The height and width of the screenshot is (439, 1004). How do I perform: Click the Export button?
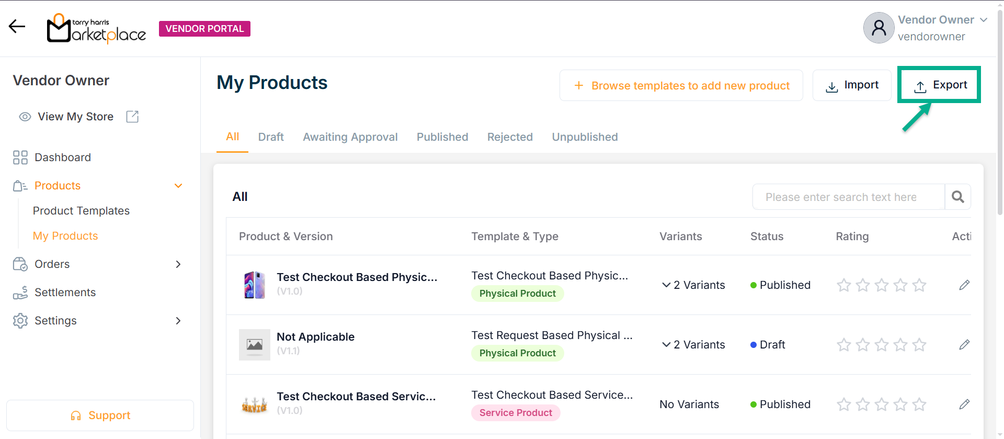coord(939,85)
